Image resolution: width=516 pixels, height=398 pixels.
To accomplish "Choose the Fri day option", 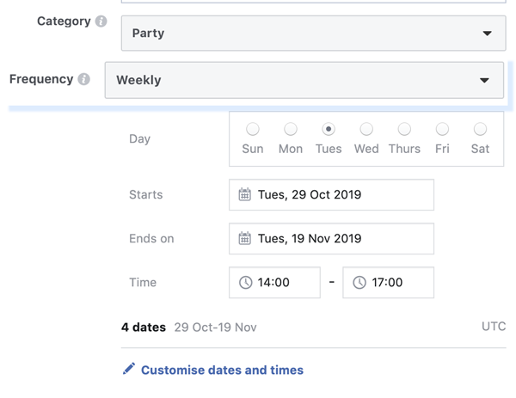I will 442,129.
